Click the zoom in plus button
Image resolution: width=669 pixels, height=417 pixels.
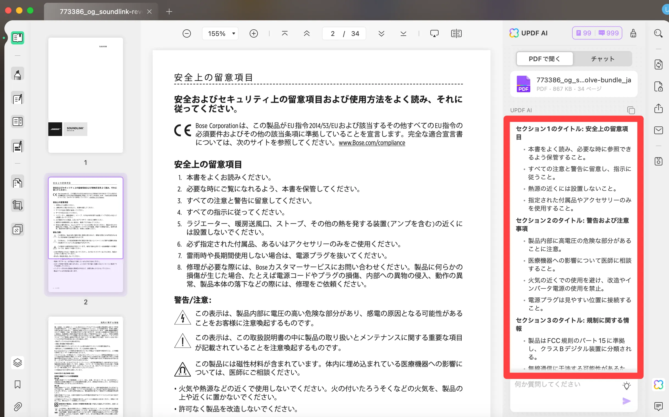253,34
